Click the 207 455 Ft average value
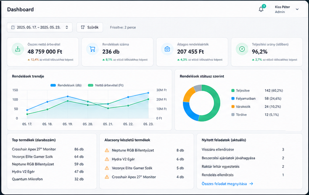The image size is (309, 195). tap(190, 52)
